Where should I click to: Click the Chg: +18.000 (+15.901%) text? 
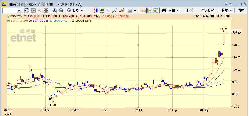tap(111, 16)
